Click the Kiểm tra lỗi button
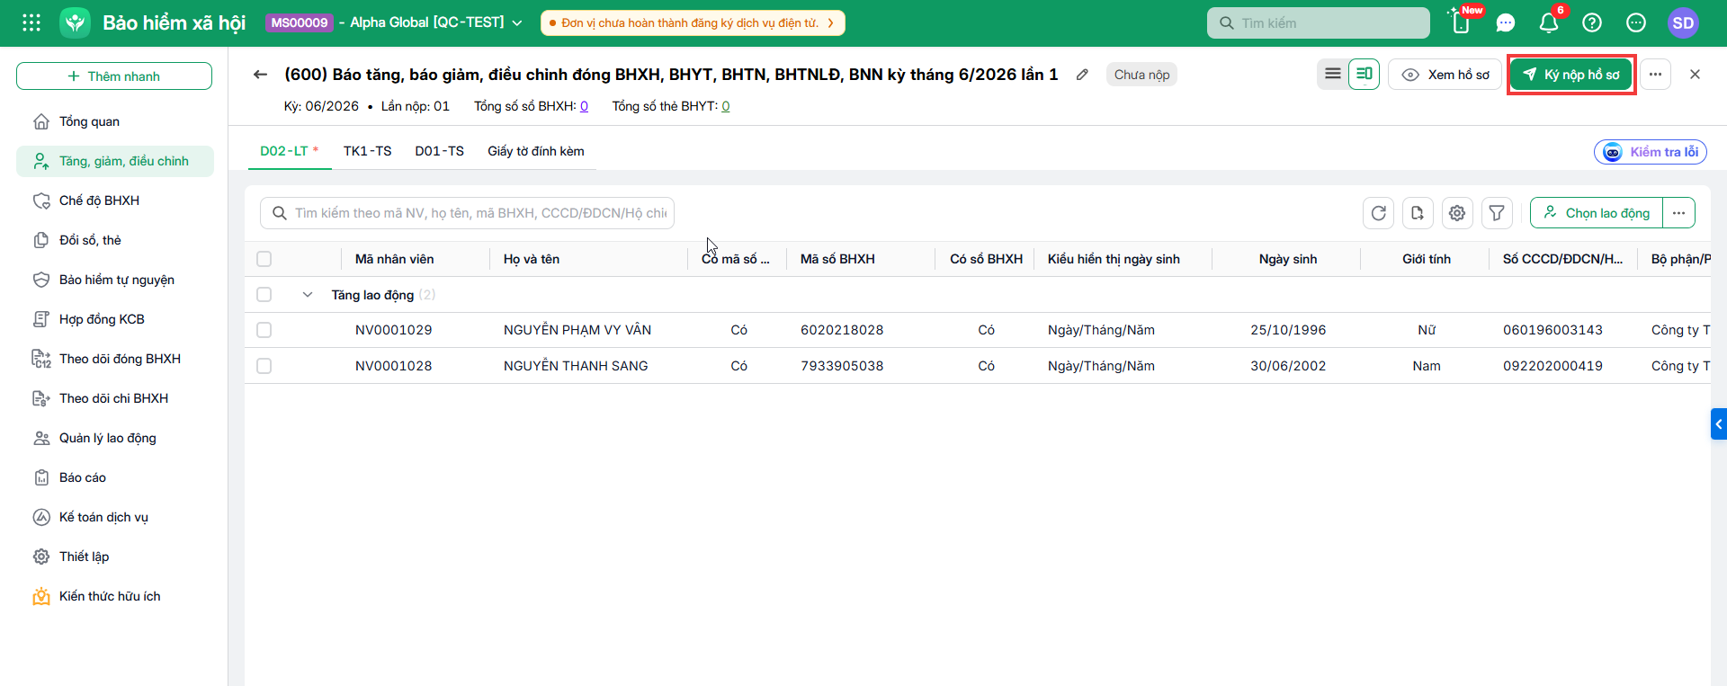 1651,152
